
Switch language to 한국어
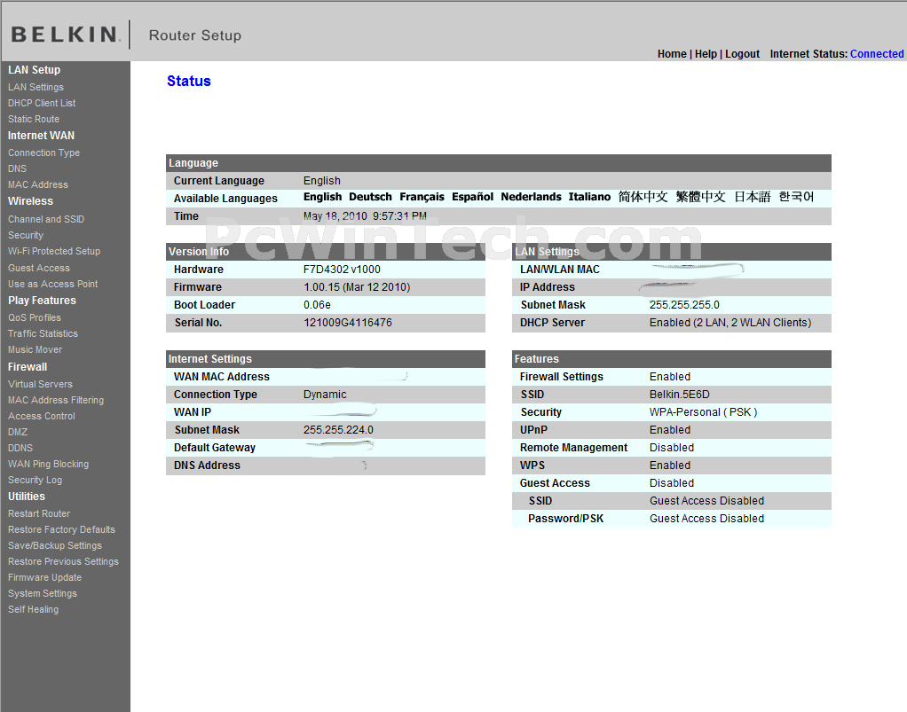pyautogui.click(x=797, y=197)
